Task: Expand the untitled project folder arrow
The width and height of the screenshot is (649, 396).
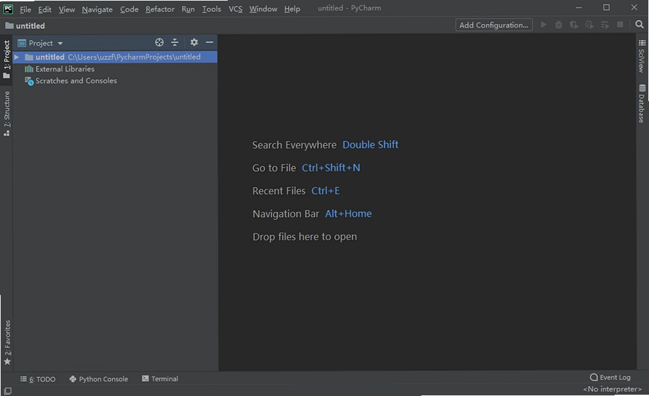Action: 17,57
